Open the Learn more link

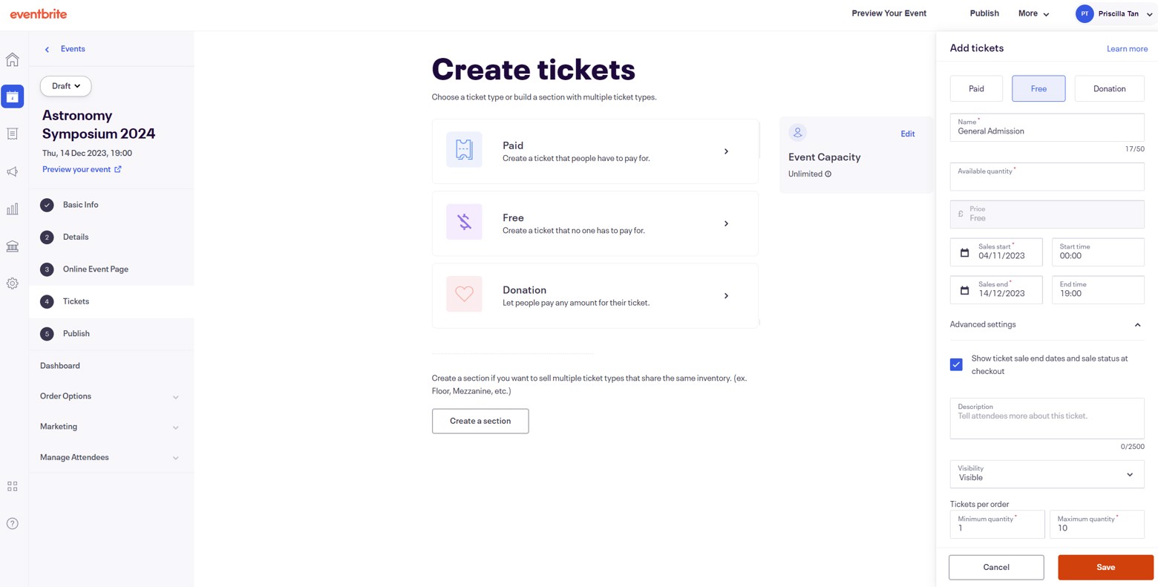coord(1127,49)
